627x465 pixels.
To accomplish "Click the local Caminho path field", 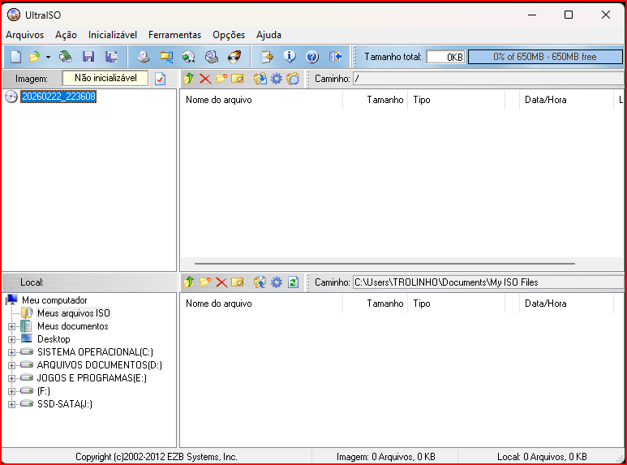I will (x=487, y=282).
